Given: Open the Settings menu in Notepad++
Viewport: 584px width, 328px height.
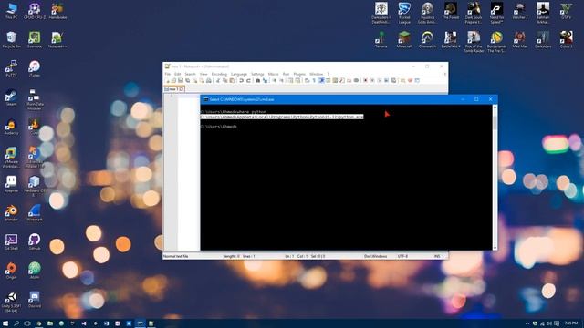Looking at the screenshot, I should (x=257, y=74).
